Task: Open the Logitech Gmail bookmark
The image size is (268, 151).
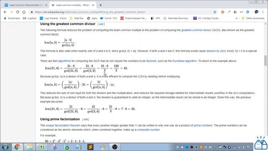Action: coord(30,18)
